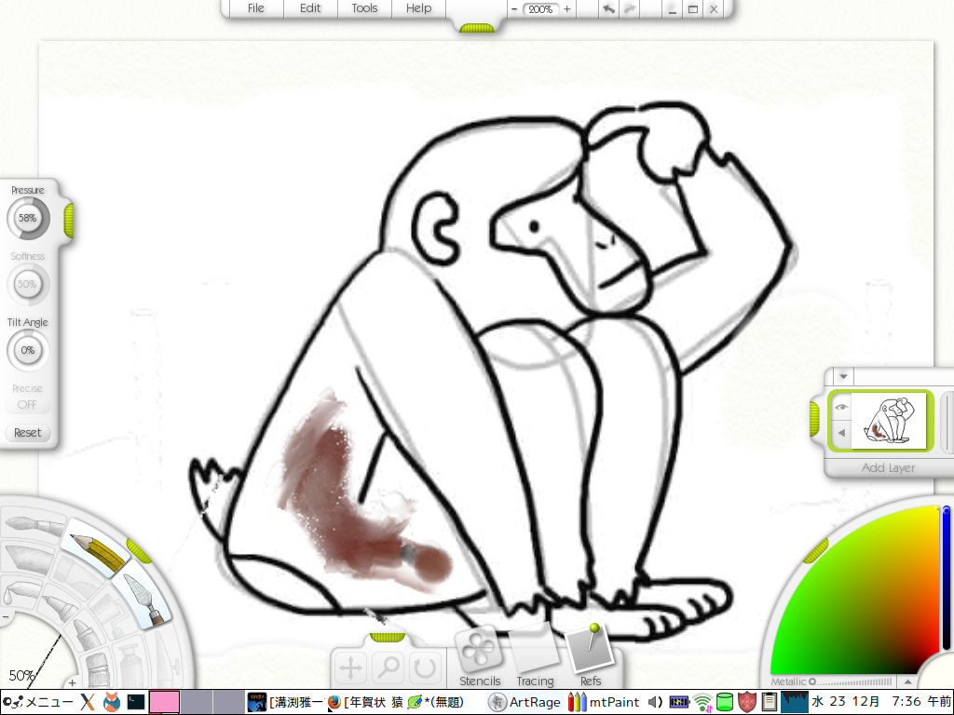Open the layer options left-arrow menu
Image resolution: width=954 pixels, height=715 pixels.
click(841, 433)
